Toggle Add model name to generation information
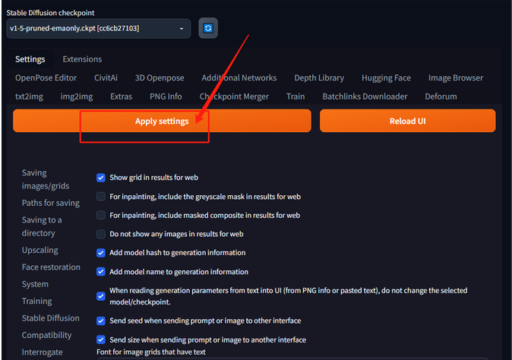 [101, 272]
